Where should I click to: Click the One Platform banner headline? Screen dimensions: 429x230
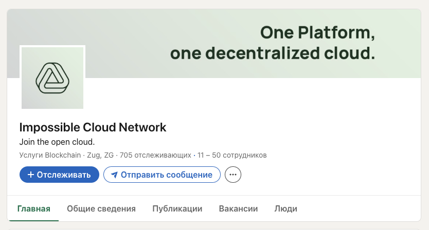coord(317,33)
